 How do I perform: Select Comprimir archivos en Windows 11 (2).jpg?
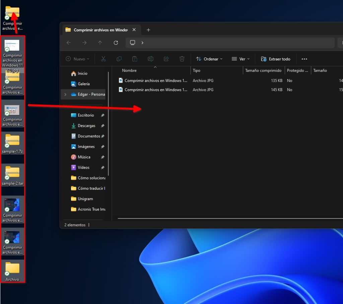pyautogui.click(x=12, y=55)
